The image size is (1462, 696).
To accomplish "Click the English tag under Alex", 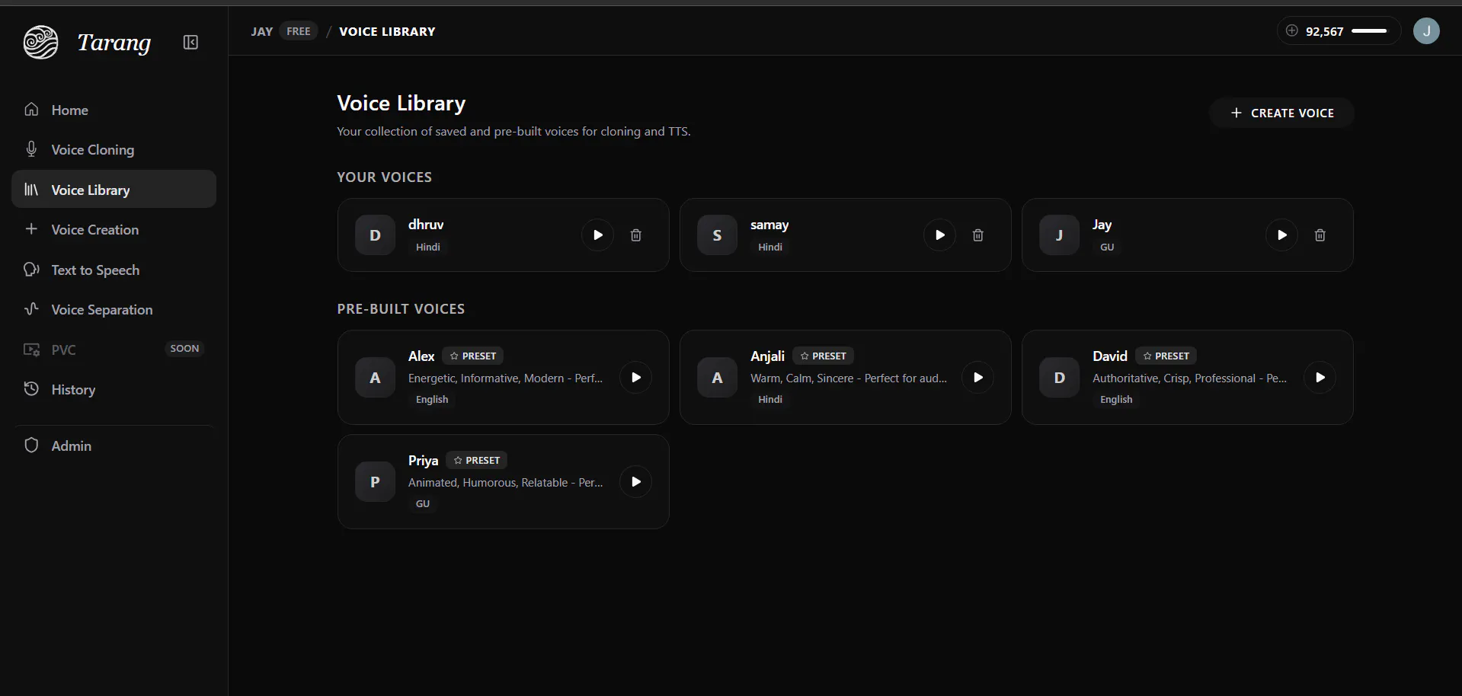I will coord(432,399).
